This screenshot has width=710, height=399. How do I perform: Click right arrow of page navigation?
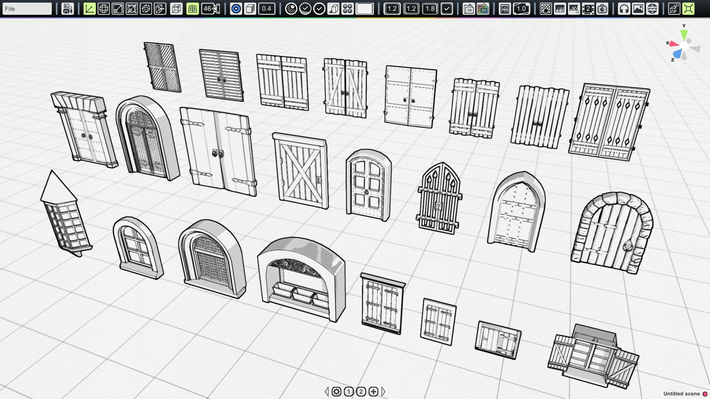tap(383, 391)
